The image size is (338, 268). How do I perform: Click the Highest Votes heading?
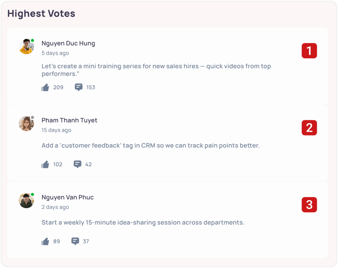[41, 14]
